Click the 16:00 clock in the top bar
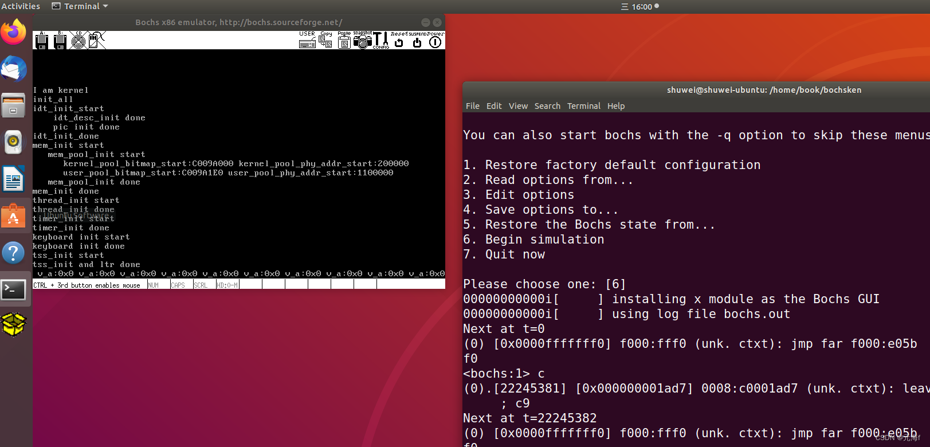This screenshot has width=930, height=447. click(642, 7)
